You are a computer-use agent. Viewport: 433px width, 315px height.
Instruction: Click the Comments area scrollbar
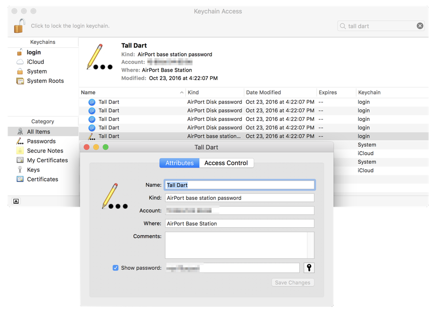(311, 245)
